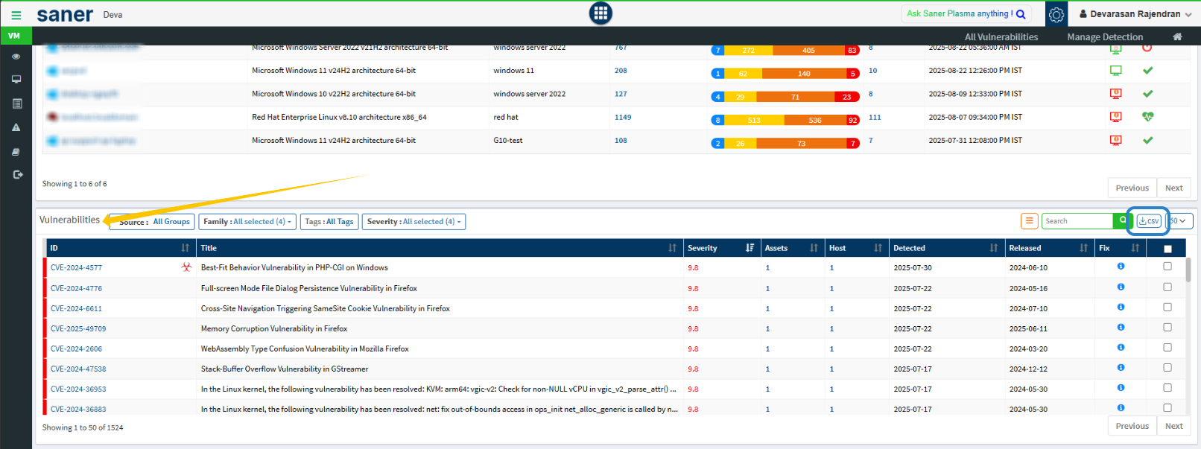Click Next button below vulnerabilities table
The image size is (1201, 449).
point(1173,426)
